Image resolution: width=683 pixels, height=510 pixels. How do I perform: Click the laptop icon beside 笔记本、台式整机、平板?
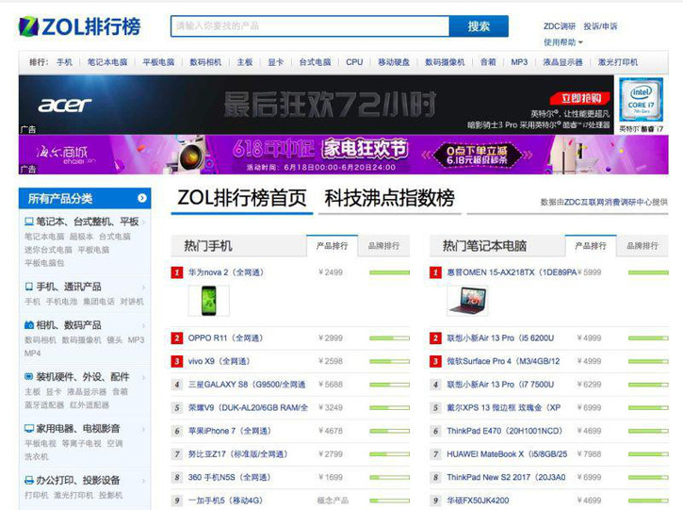[x=29, y=222]
